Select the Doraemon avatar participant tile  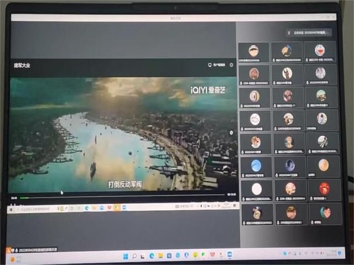pos(321,51)
